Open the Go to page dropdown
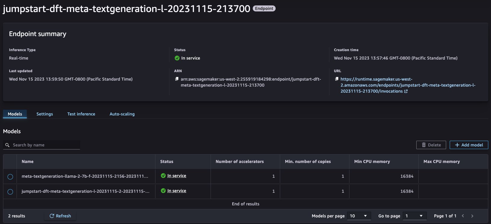 tap(414, 216)
